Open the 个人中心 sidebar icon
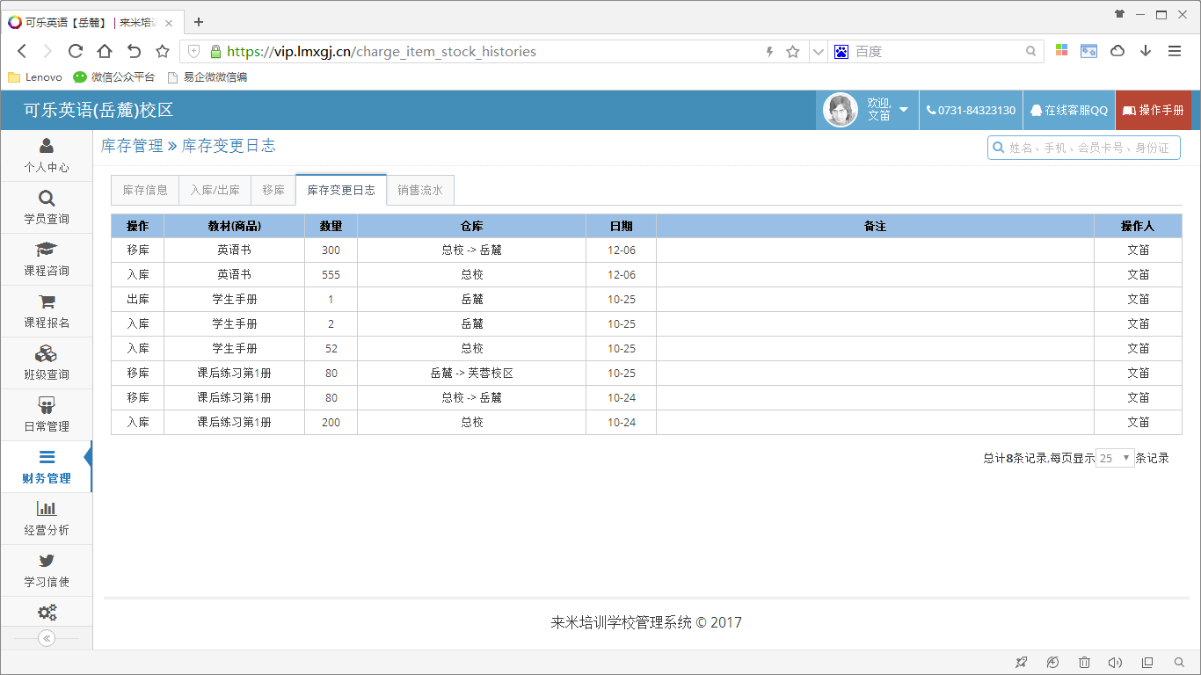The image size is (1201, 675). click(46, 155)
